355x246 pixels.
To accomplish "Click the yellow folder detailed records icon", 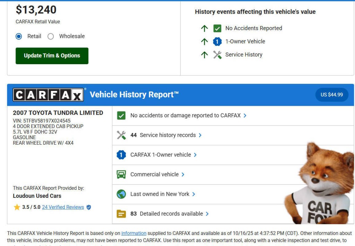I will tap(121, 214).
